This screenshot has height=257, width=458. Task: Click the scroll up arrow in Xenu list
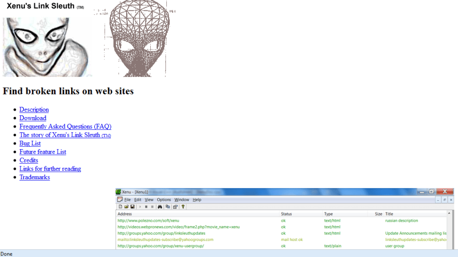[x=449, y=214]
